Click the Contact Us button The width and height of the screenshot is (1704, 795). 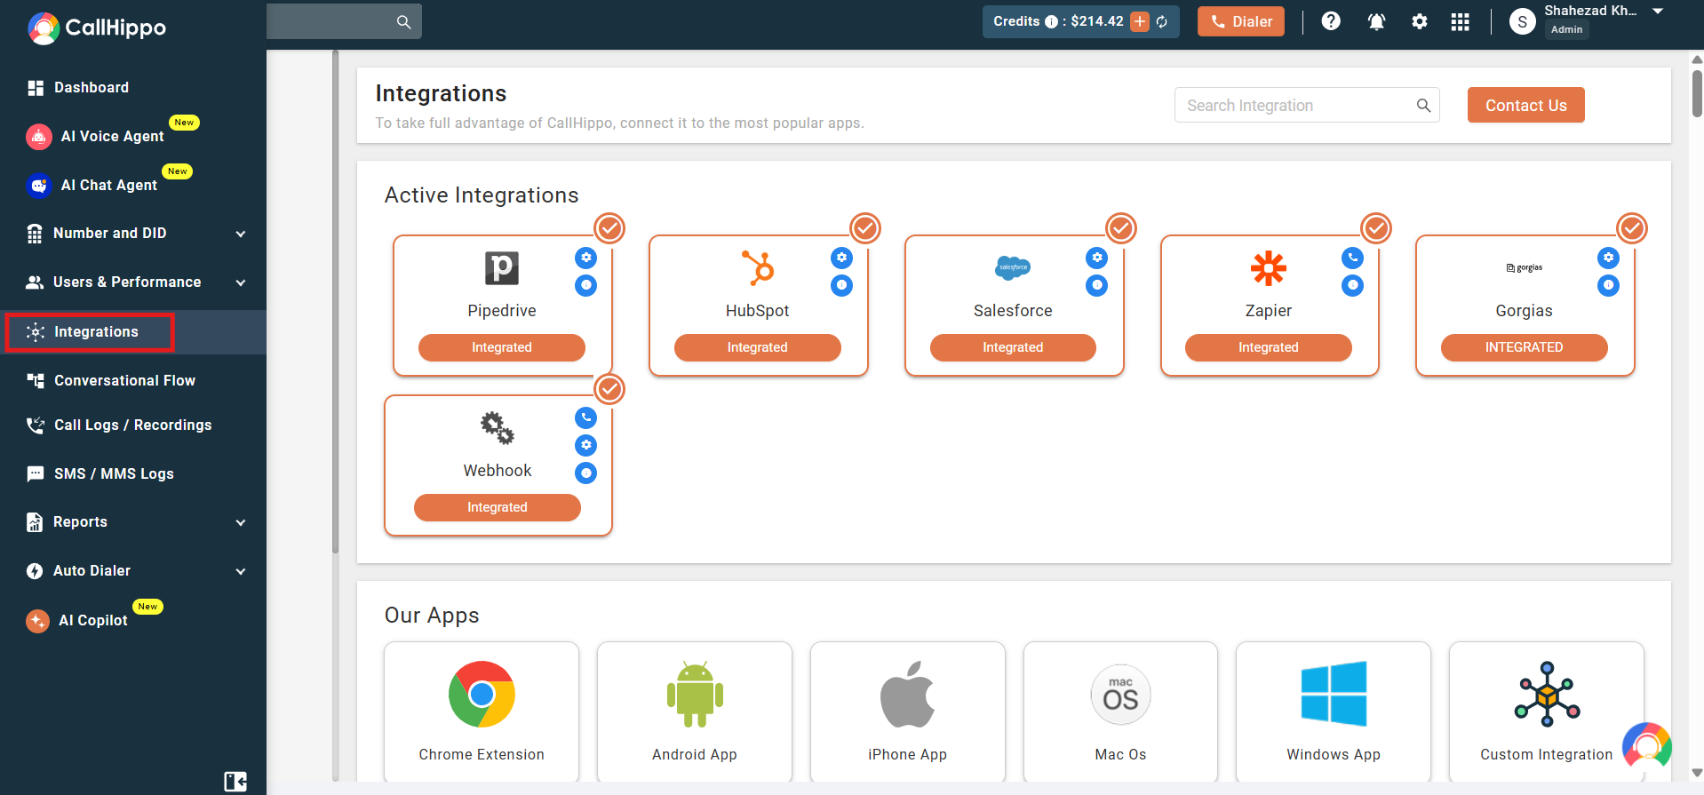(x=1525, y=105)
